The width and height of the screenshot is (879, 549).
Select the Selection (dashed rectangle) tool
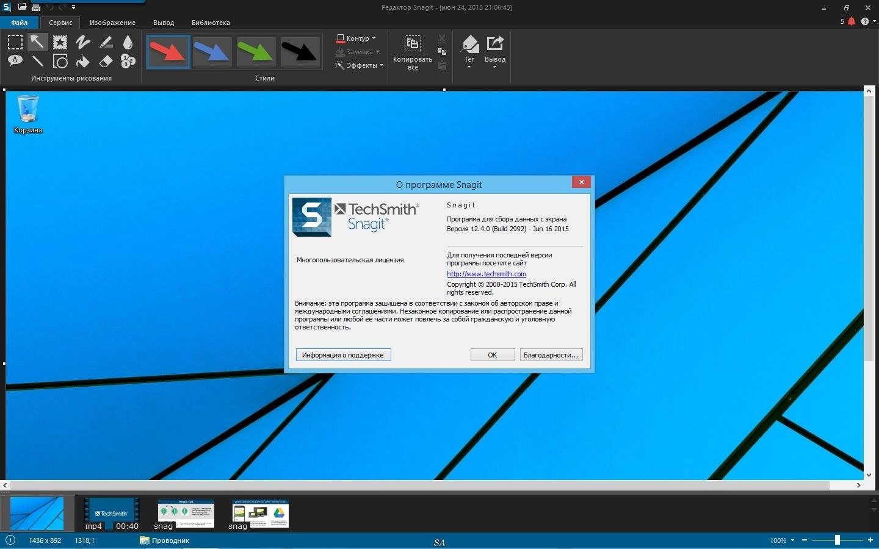(x=15, y=41)
